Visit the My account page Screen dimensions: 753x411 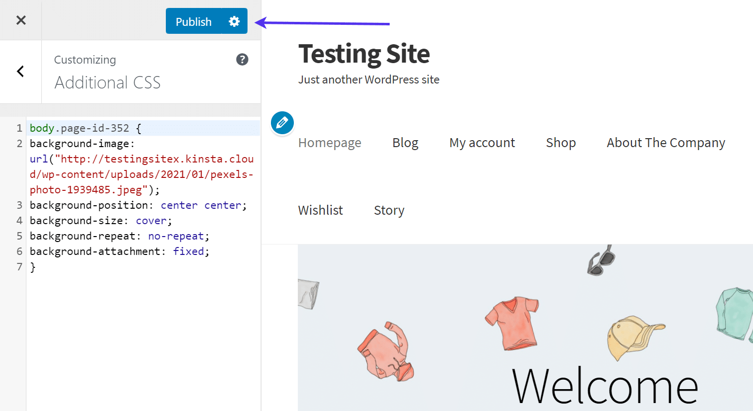click(x=482, y=143)
